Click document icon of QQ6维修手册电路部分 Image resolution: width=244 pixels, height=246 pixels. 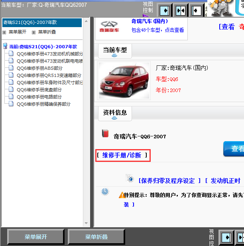(11, 96)
